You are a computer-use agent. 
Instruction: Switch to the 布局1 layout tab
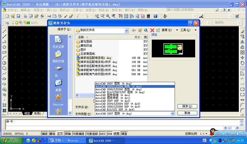(37, 113)
